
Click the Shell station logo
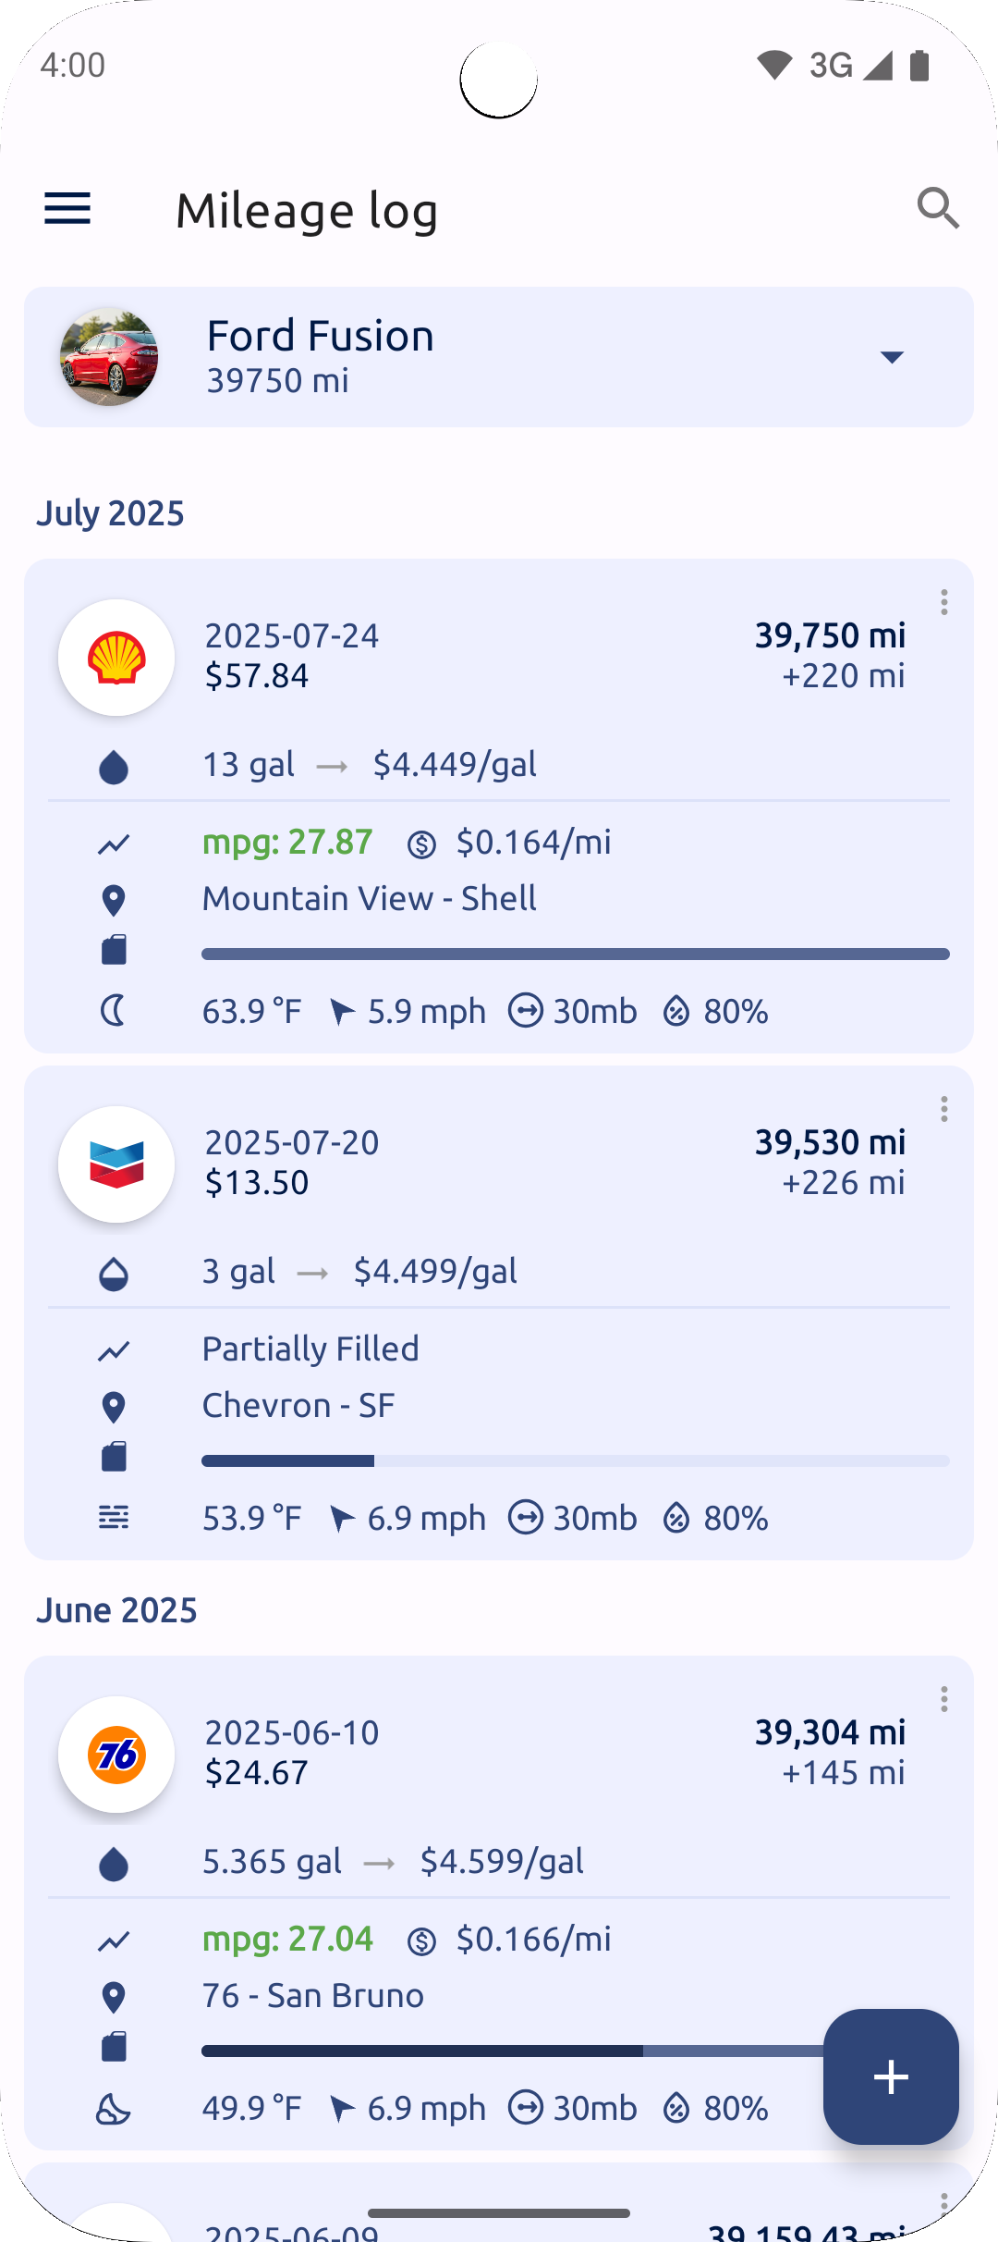[116, 658]
